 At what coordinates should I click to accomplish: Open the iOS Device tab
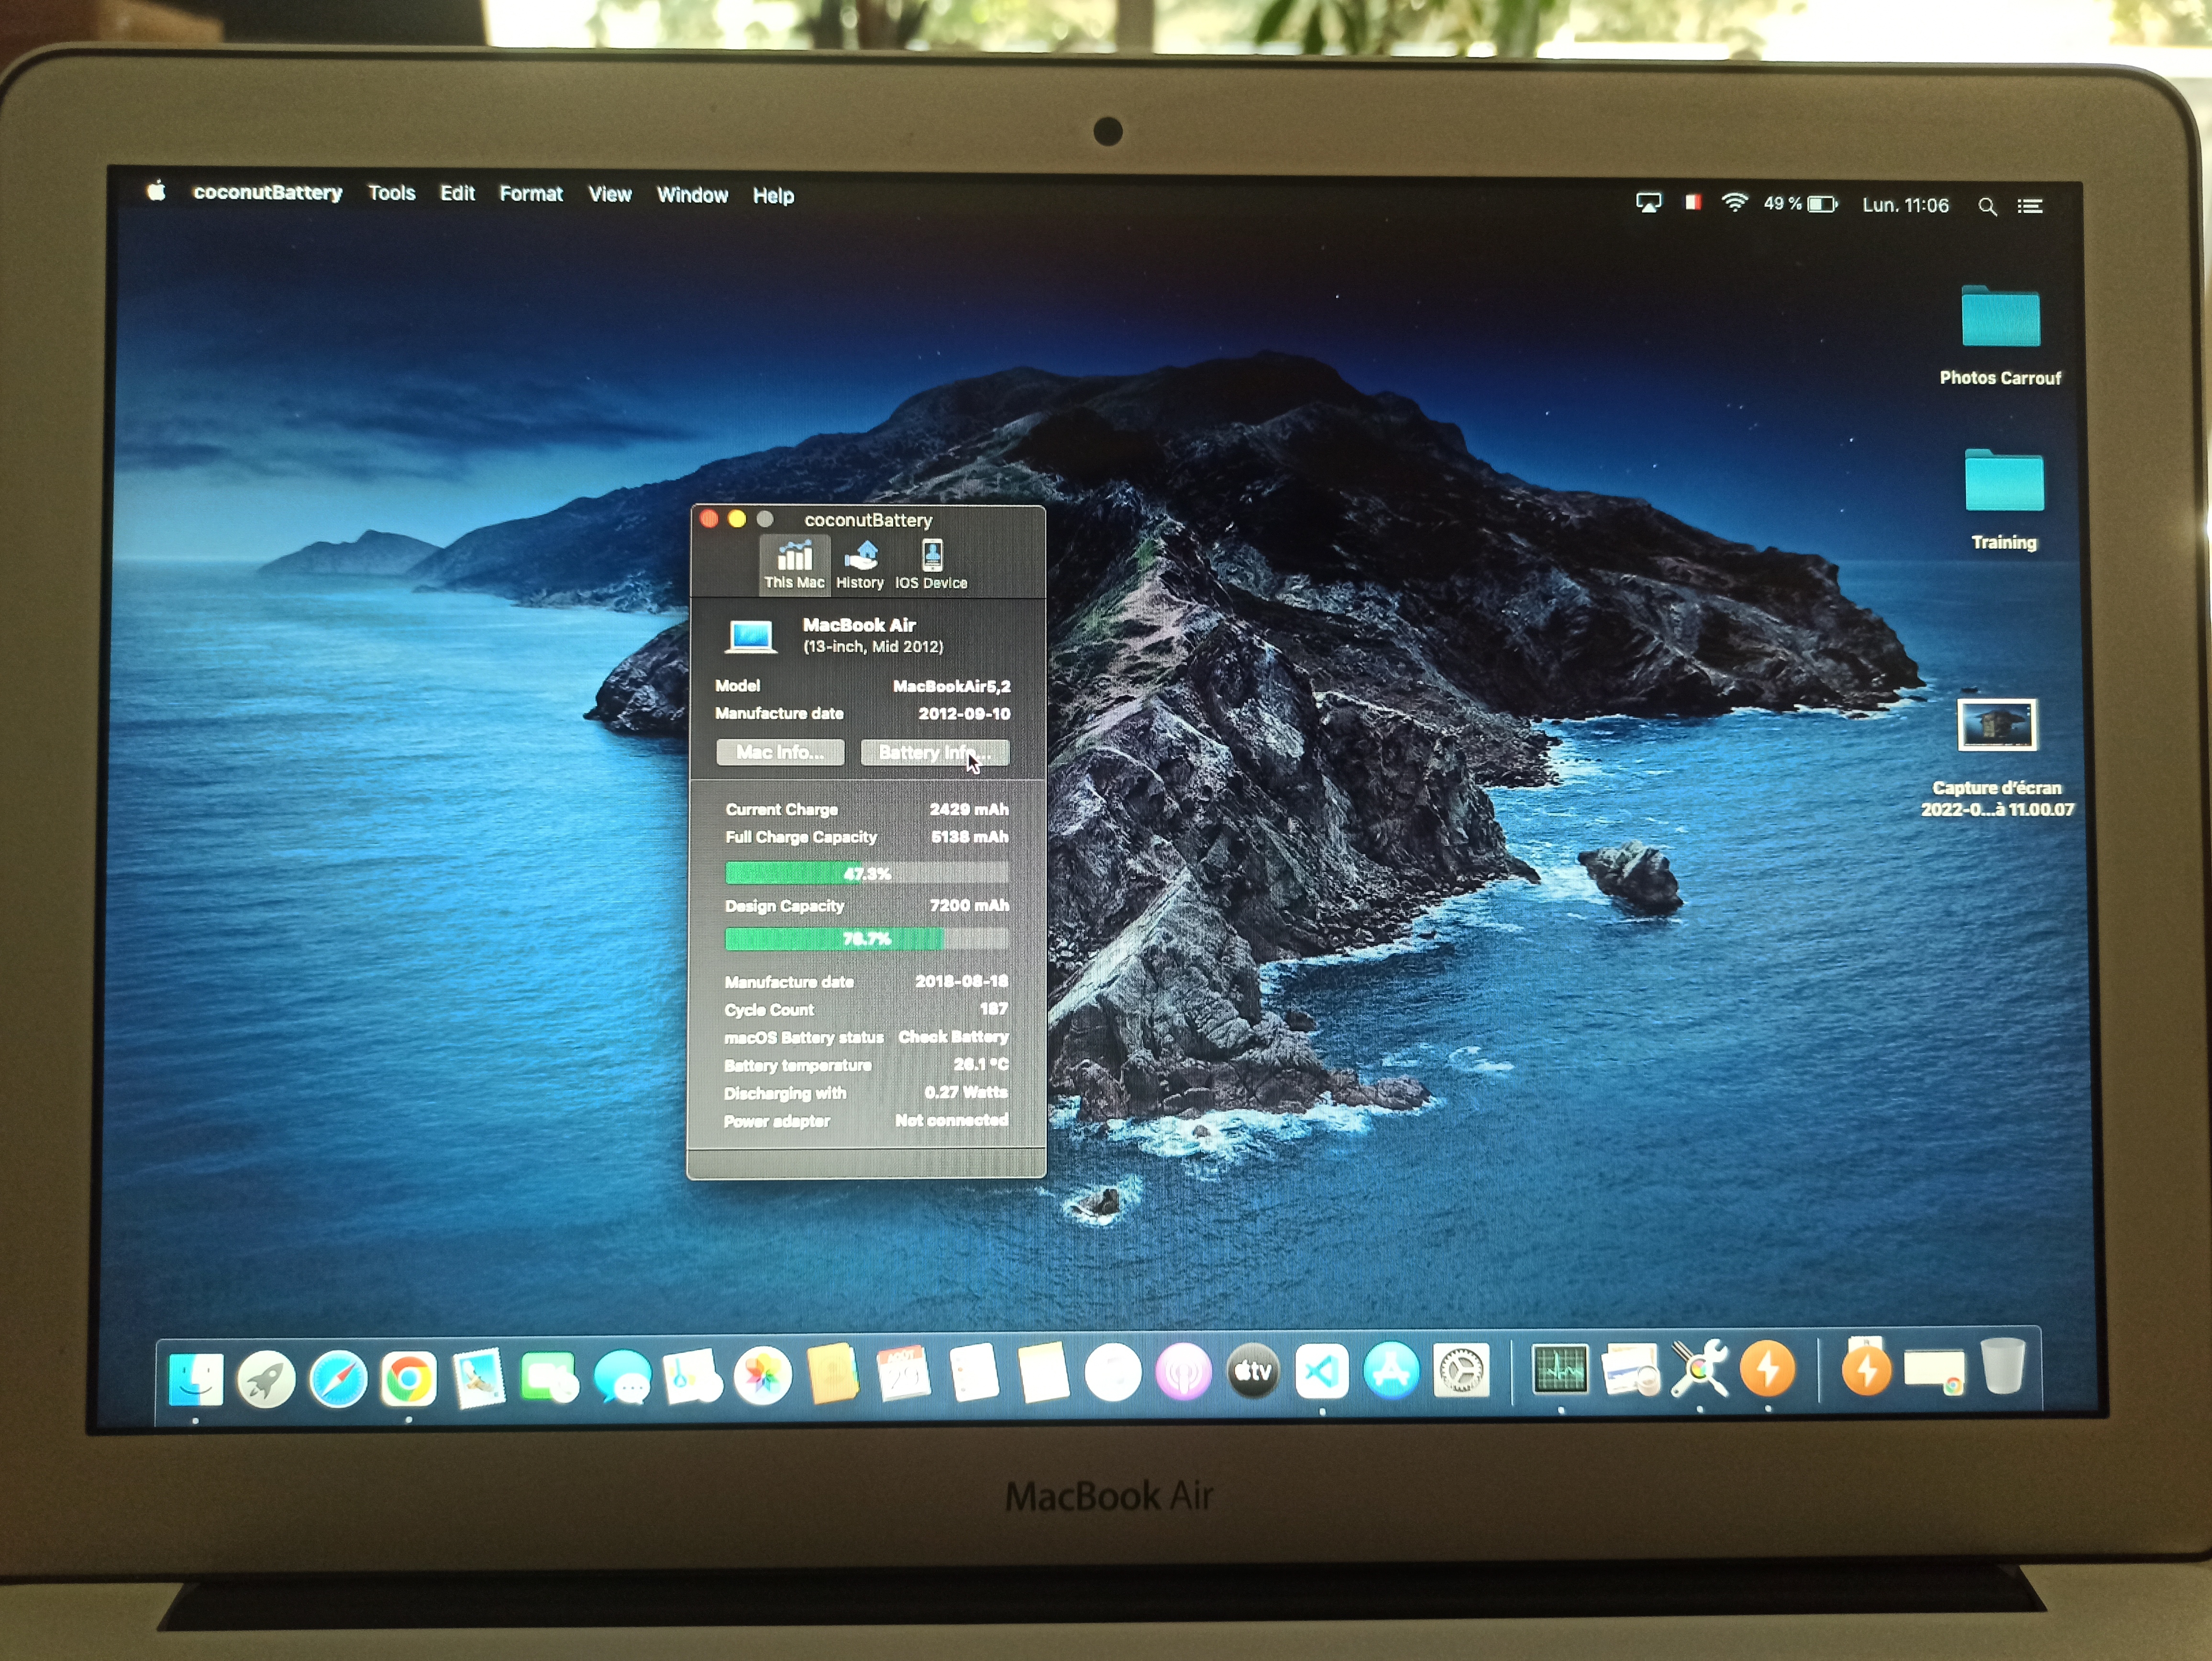click(x=931, y=564)
